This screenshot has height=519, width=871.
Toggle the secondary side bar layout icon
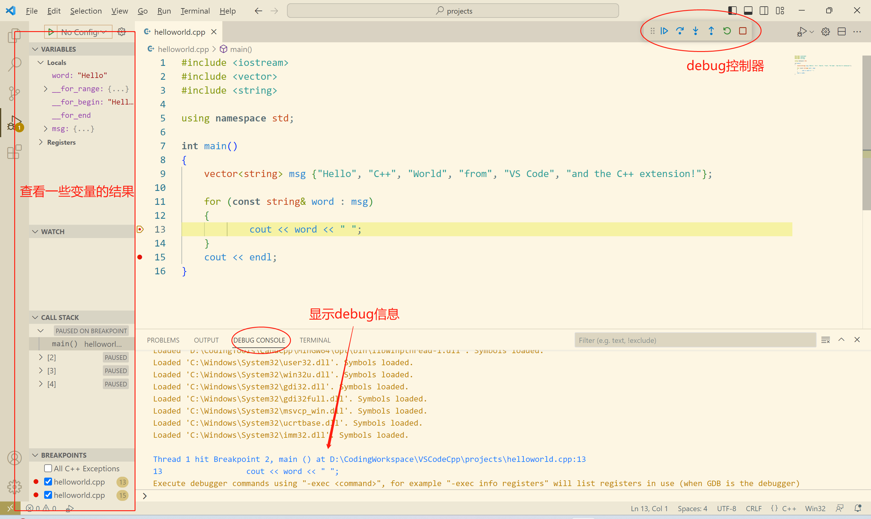pos(764,11)
